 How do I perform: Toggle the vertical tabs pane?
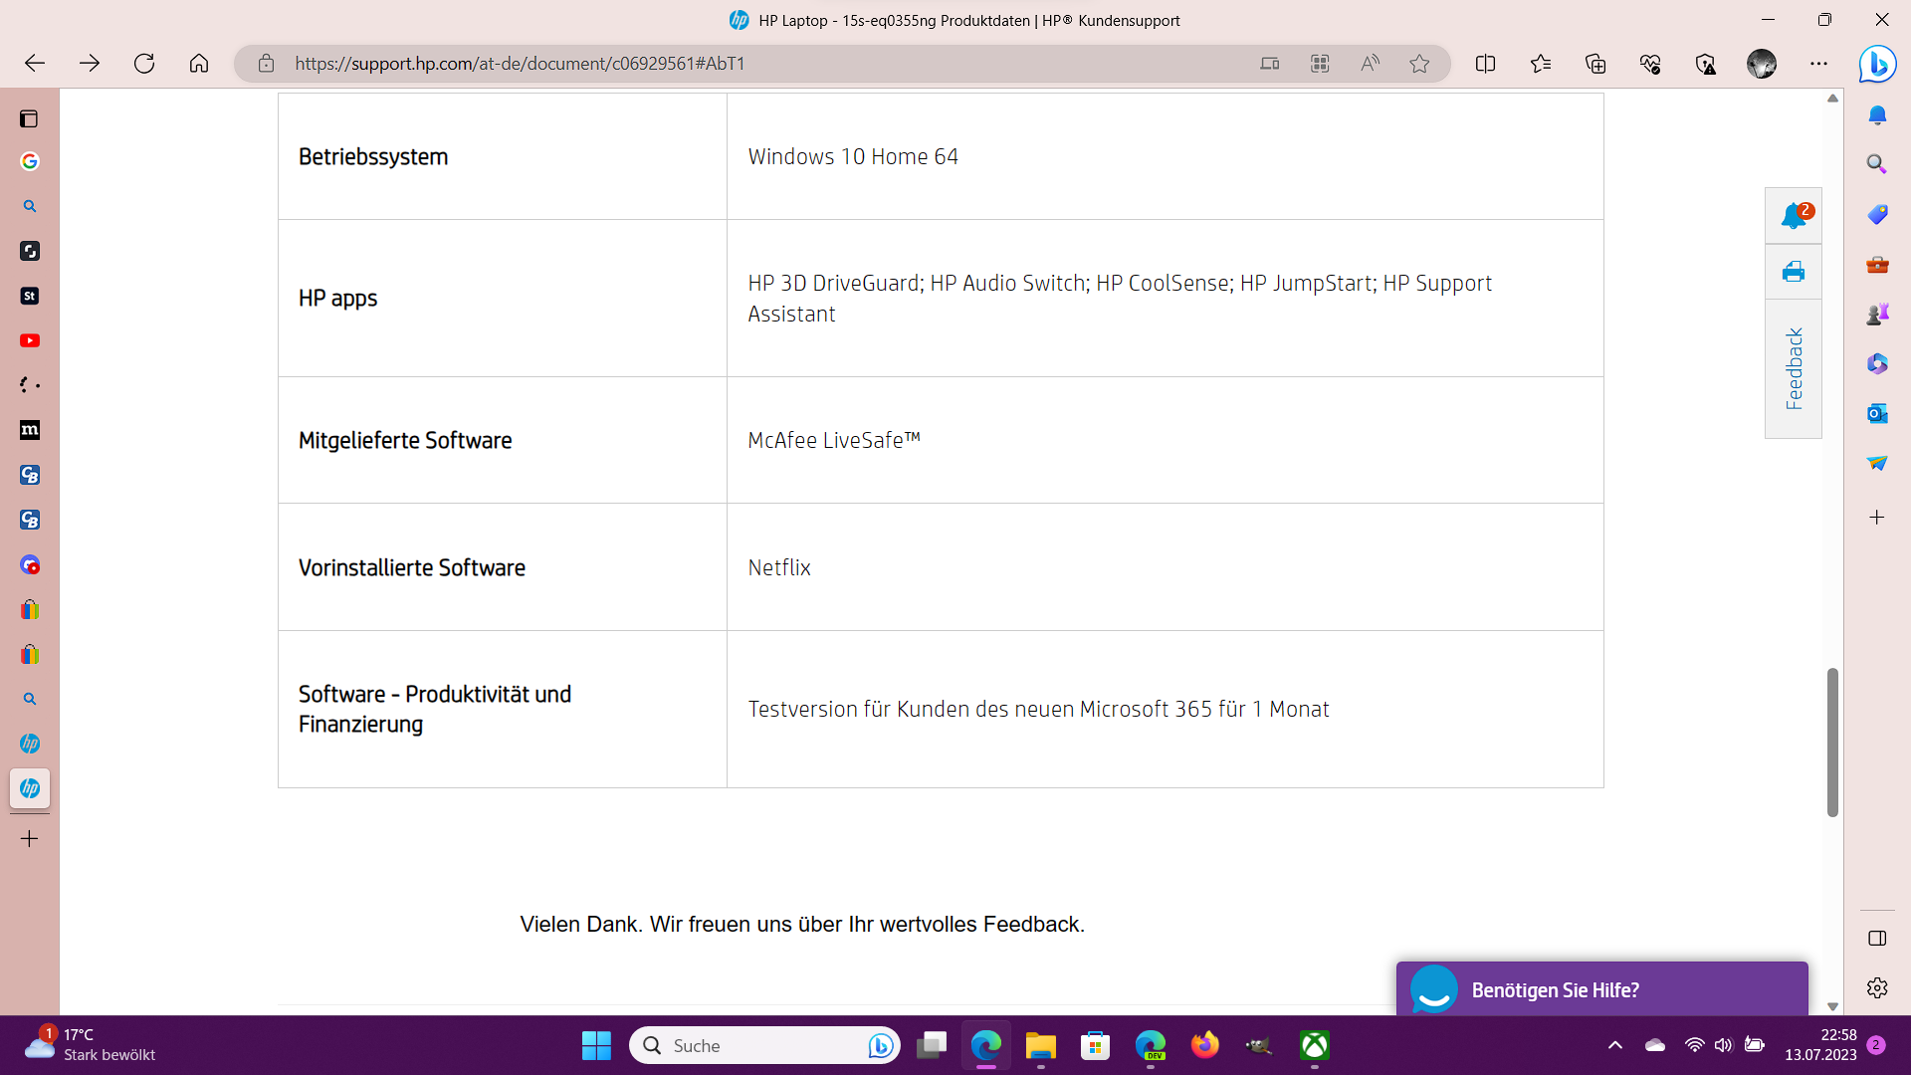[29, 118]
